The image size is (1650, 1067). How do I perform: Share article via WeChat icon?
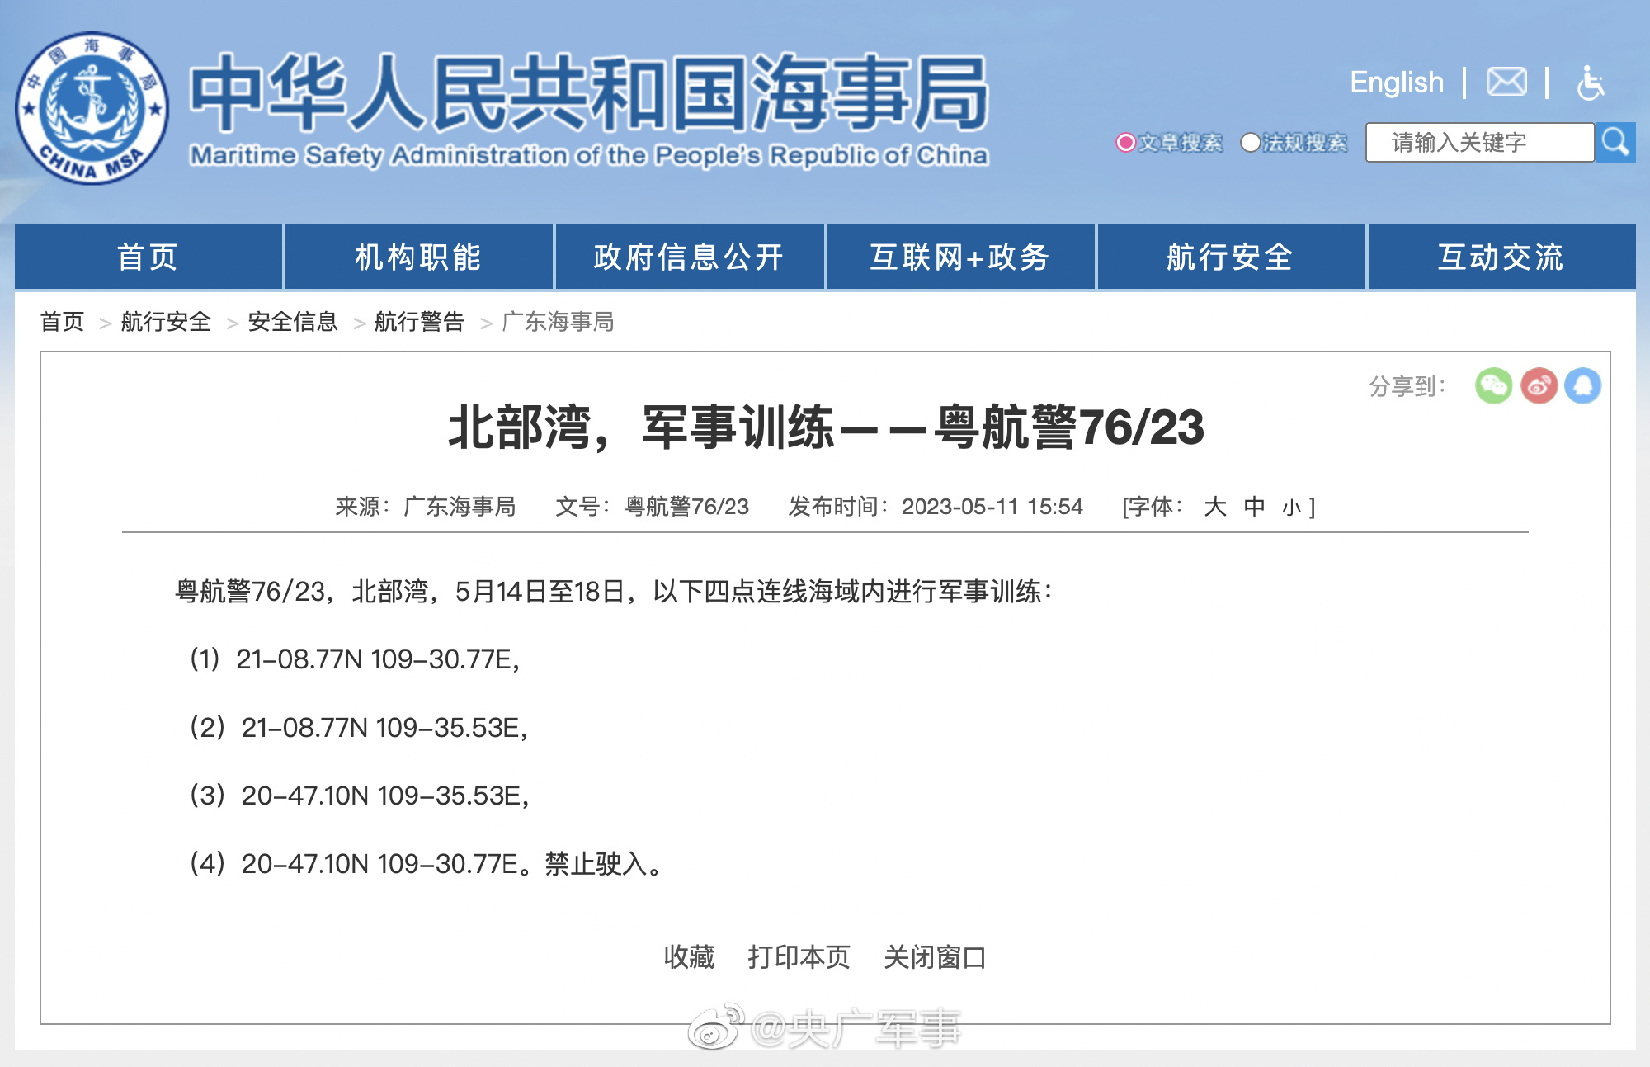[1493, 385]
